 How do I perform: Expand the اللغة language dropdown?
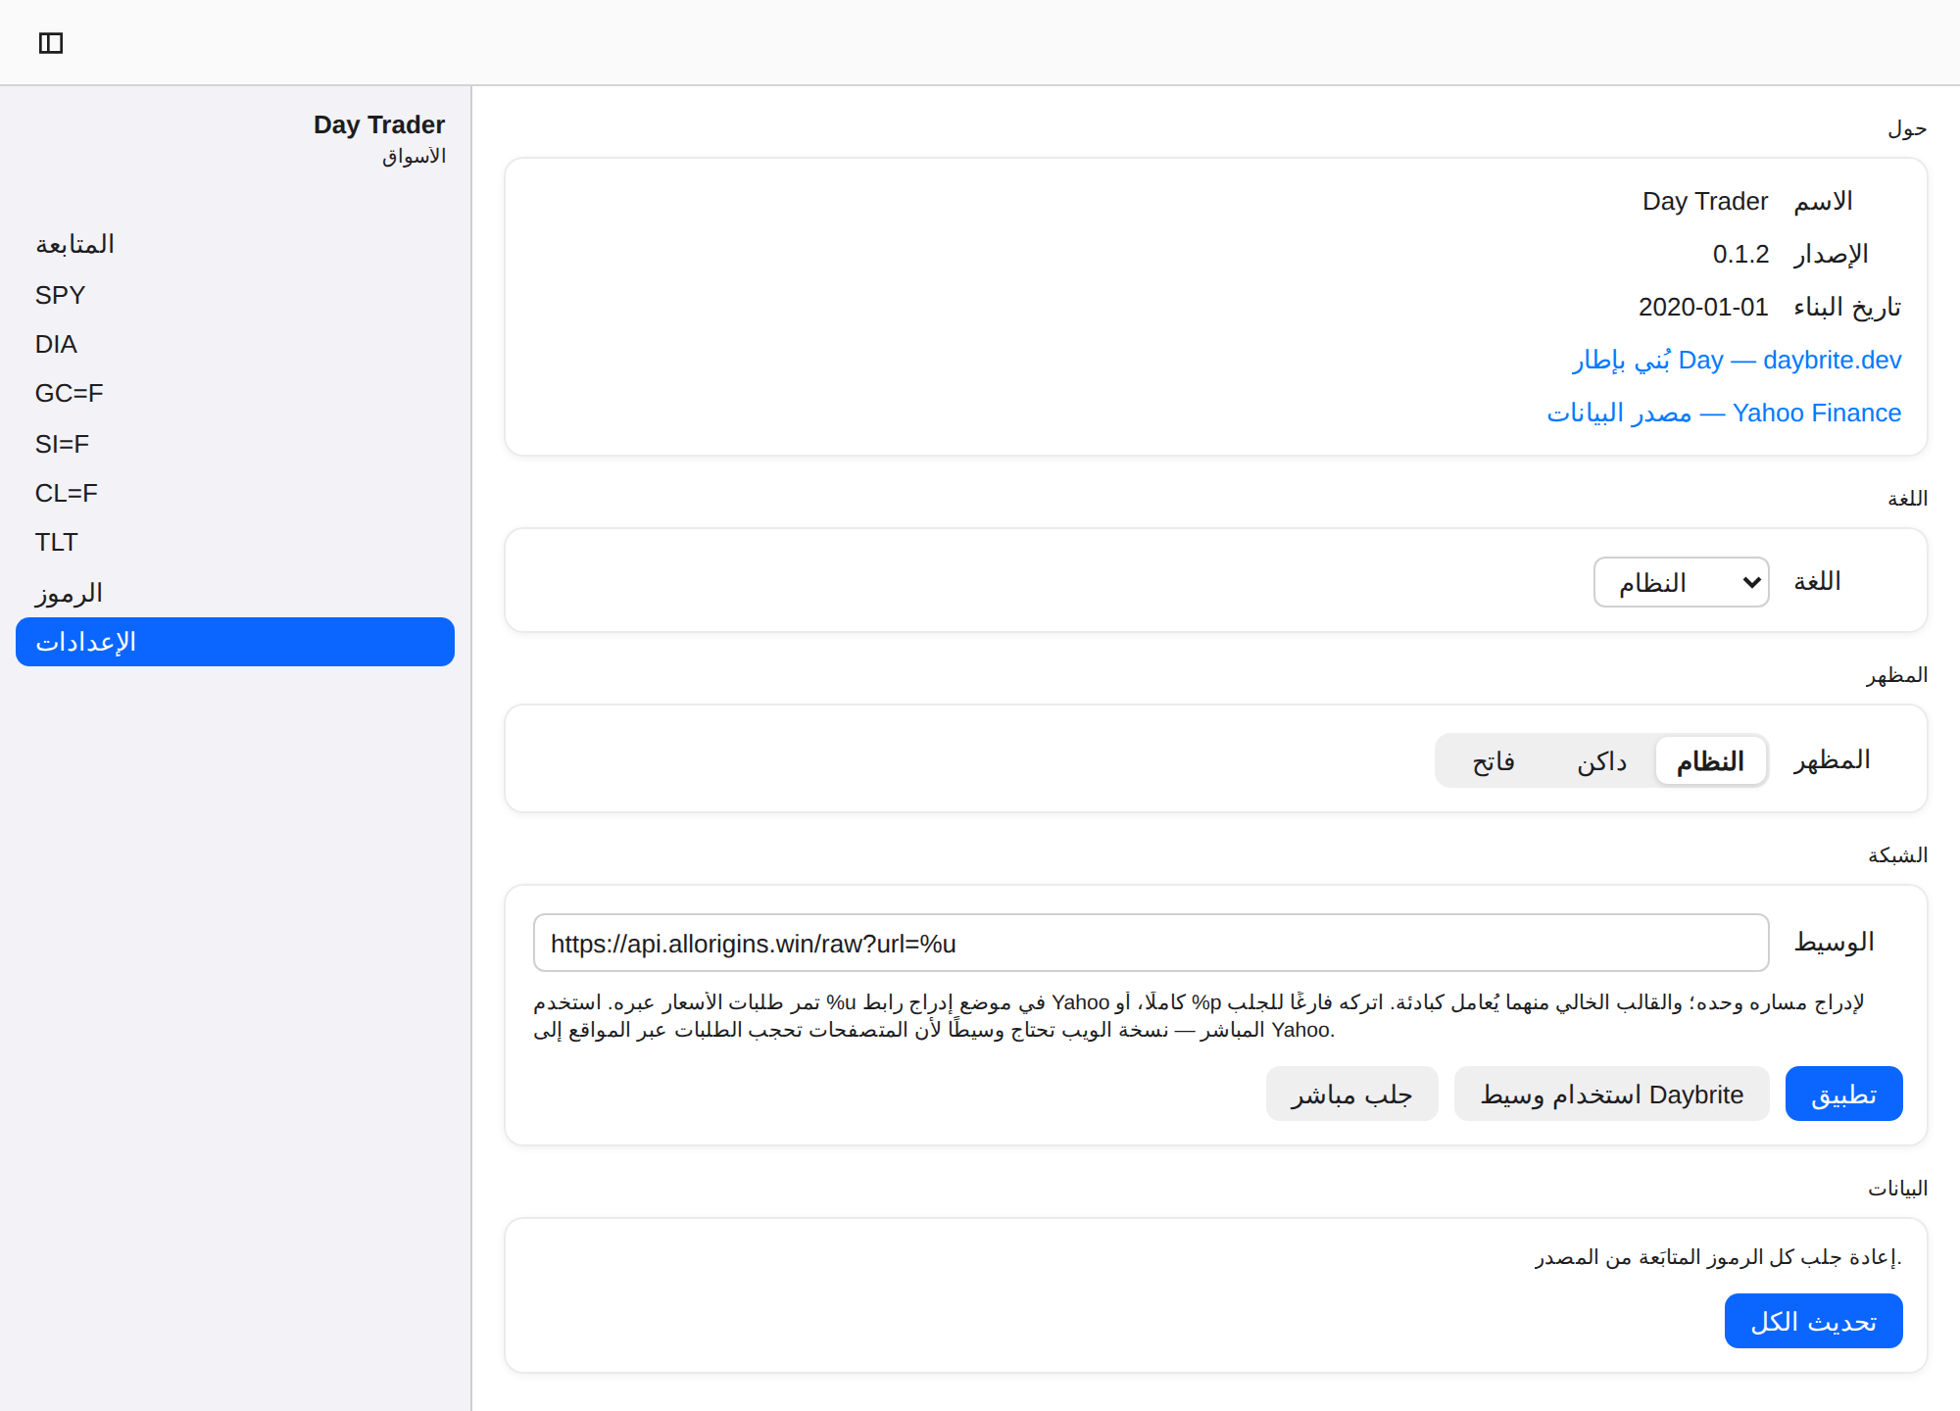pyautogui.click(x=1682, y=582)
